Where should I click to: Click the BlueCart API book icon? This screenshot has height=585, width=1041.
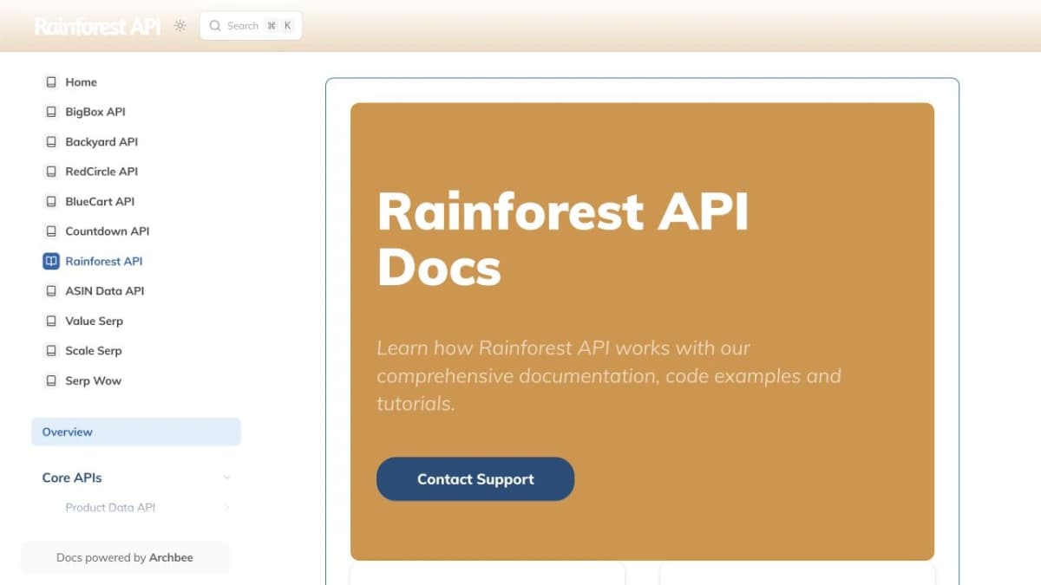click(51, 202)
